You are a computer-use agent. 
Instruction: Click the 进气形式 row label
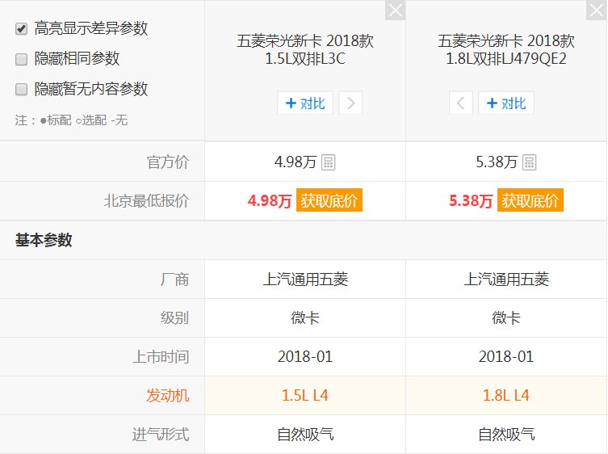pyautogui.click(x=161, y=435)
